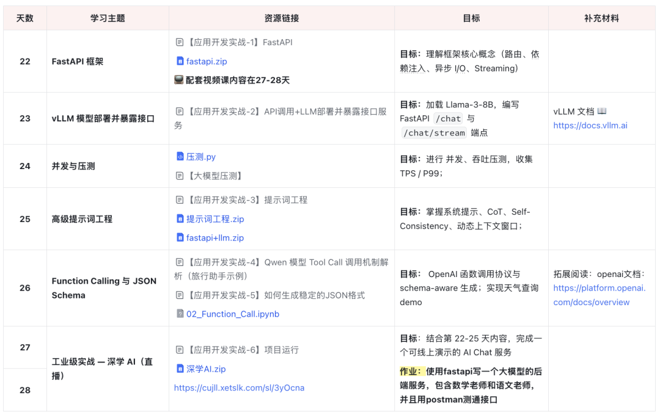Select the 补充材料 column header
Image resolution: width=660 pixels, height=418 pixels.
tap(601, 18)
